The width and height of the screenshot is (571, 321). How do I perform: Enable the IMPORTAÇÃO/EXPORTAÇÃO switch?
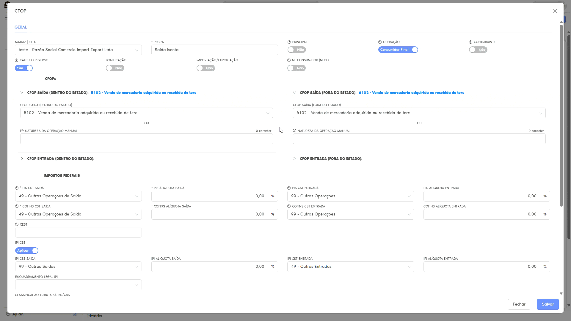206,68
